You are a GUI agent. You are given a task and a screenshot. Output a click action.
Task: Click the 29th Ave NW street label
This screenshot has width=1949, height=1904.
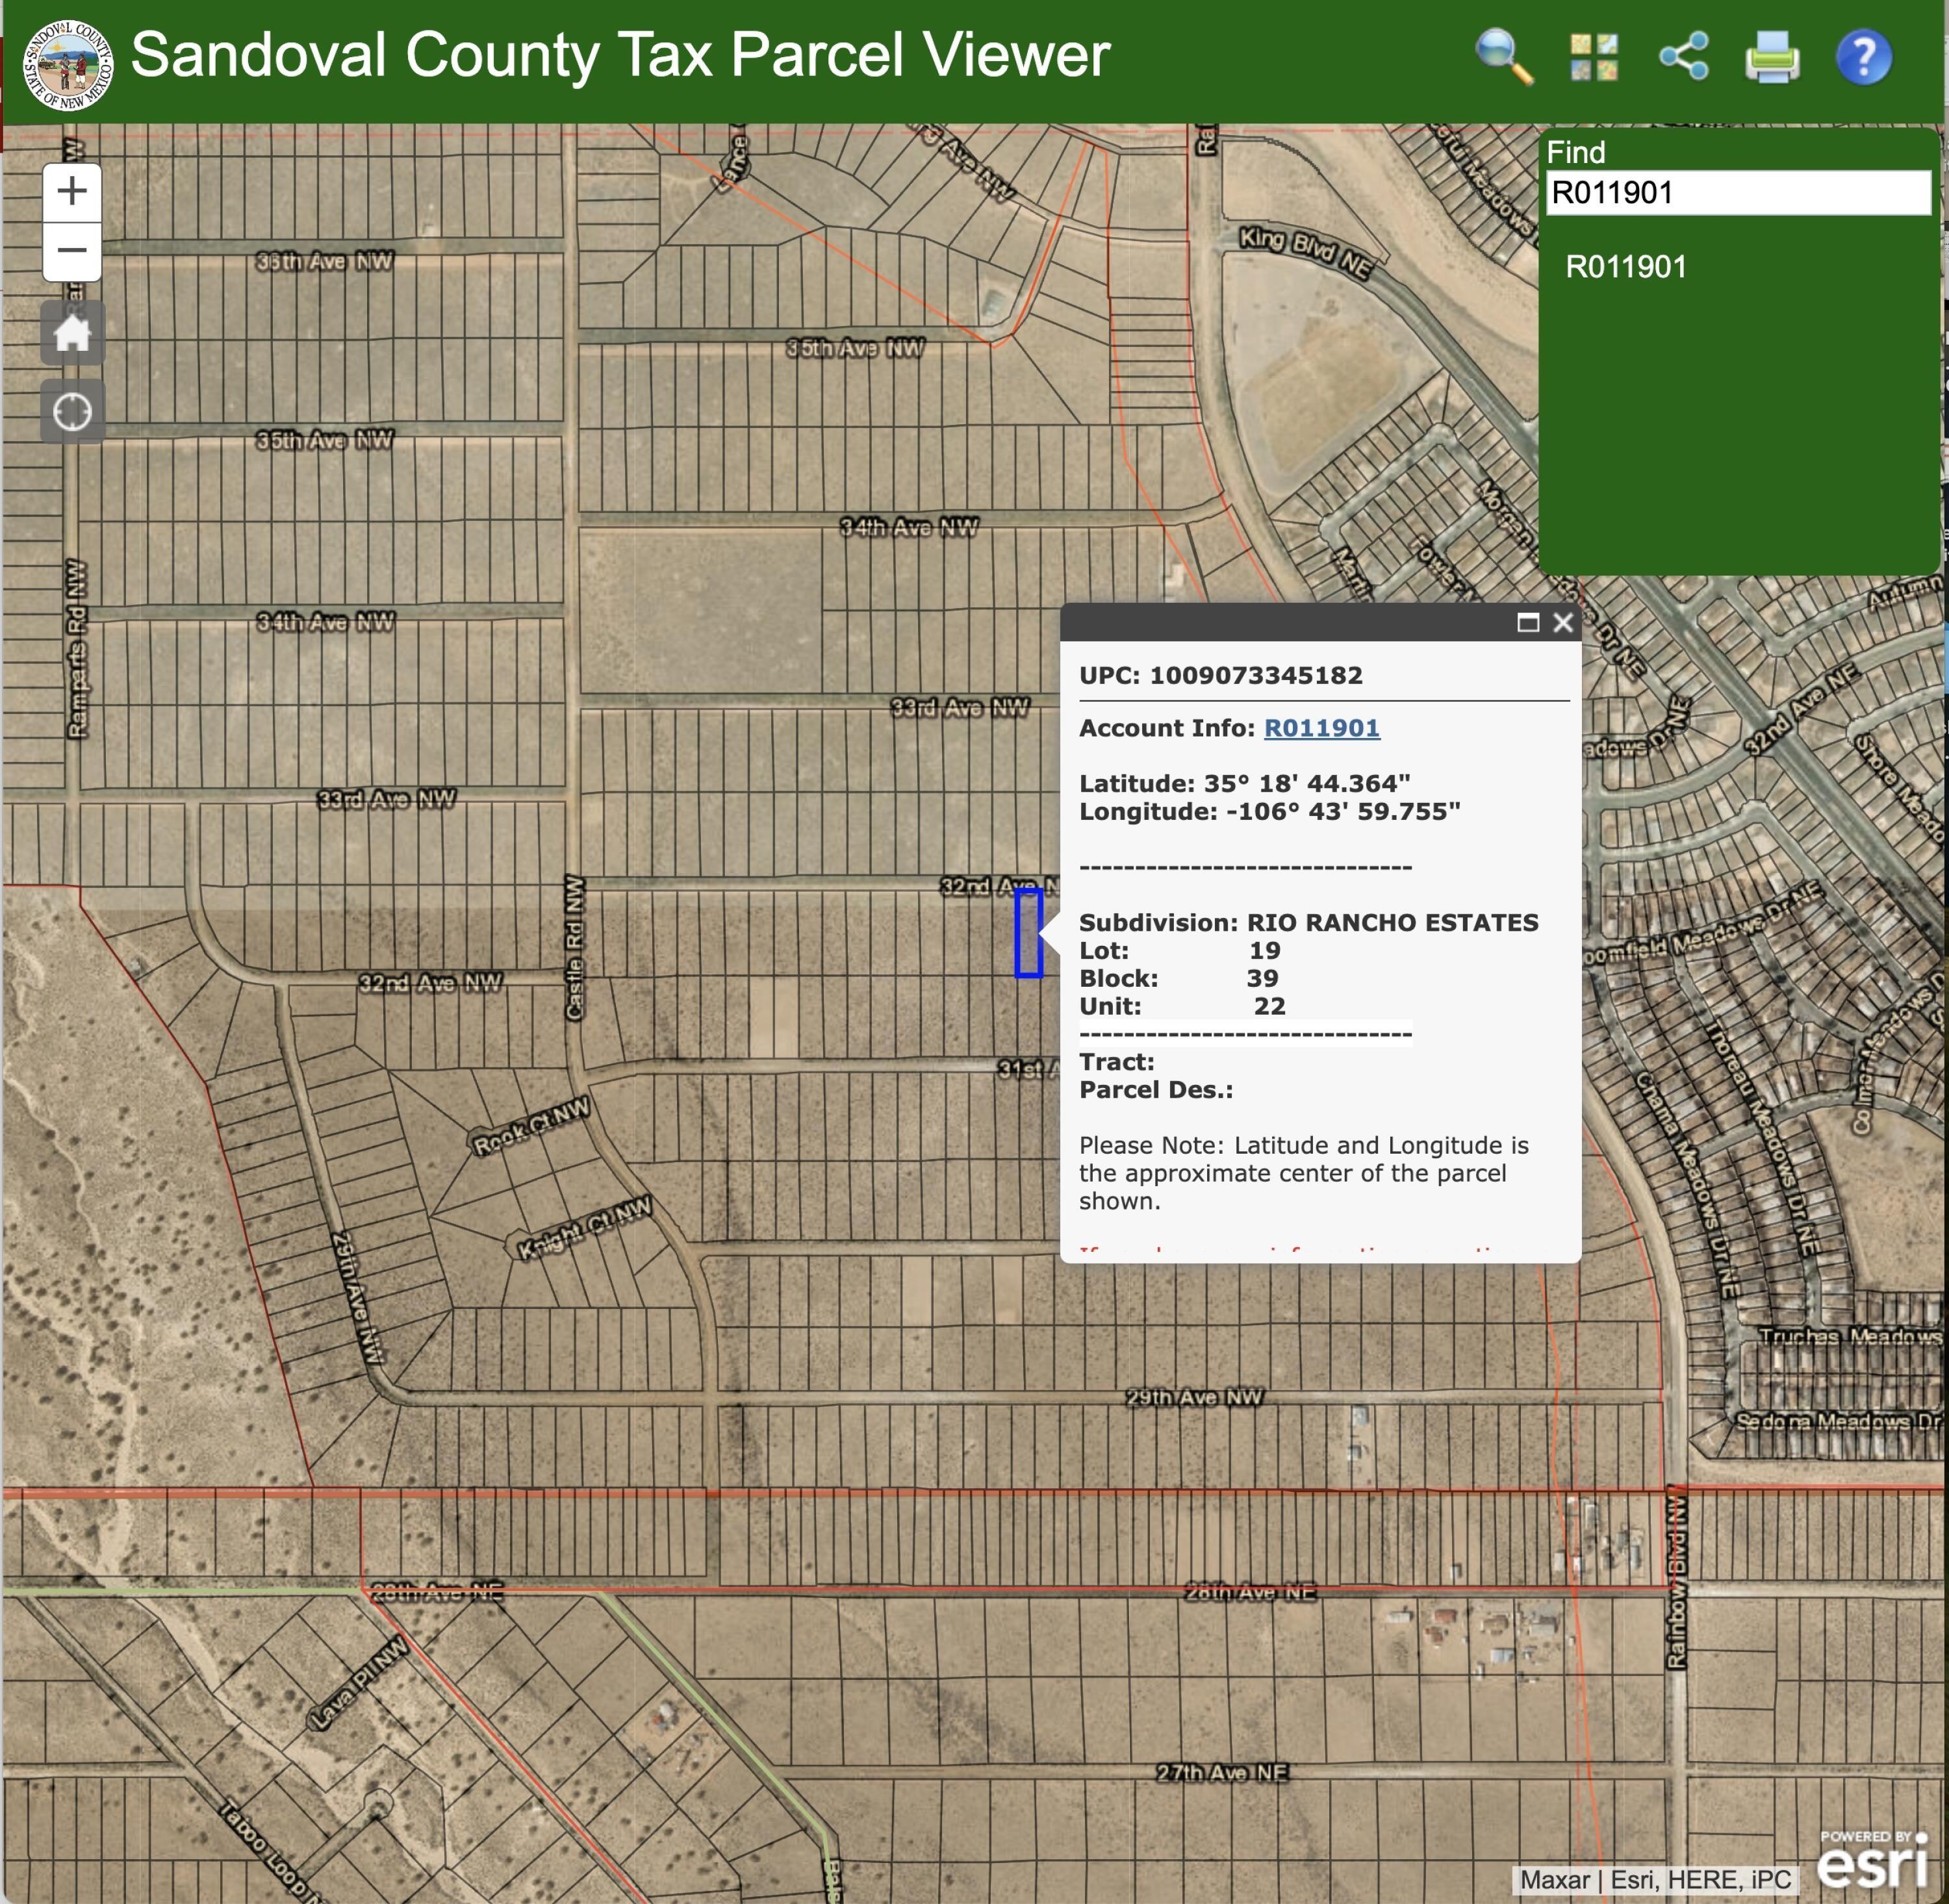click(x=1195, y=1397)
